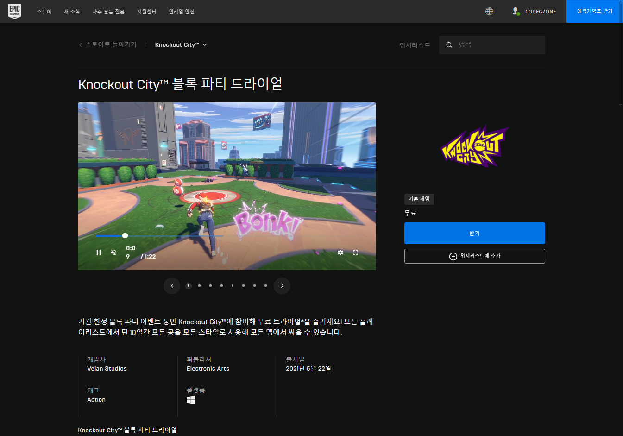Select the seventh carousel dot
This screenshot has height=436, width=623.
click(255, 286)
